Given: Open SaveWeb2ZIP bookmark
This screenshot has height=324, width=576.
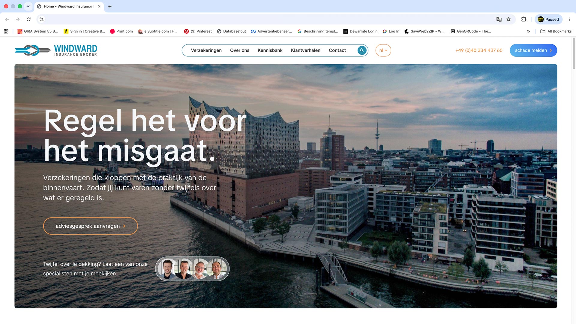Looking at the screenshot, I should pyautogui.click(x=424, y=31).
